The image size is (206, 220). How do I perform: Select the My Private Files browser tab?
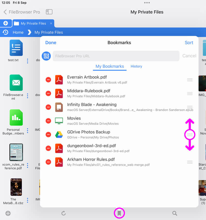(x=33, y=23)
